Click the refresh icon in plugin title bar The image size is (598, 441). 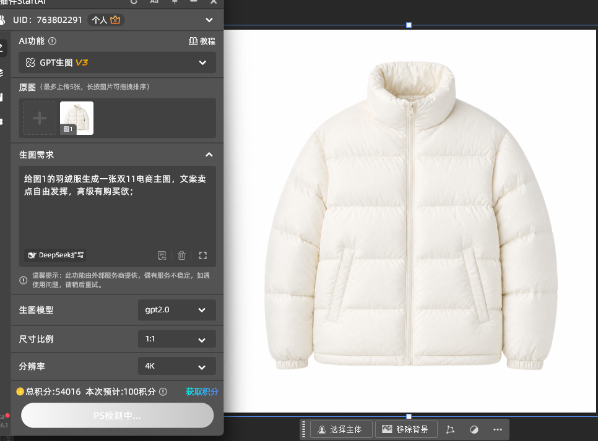[x=134, y=1]
